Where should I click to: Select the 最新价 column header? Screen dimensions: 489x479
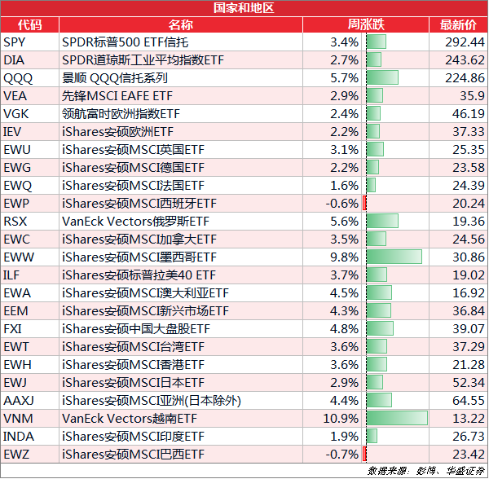click(x=458, y=24)
